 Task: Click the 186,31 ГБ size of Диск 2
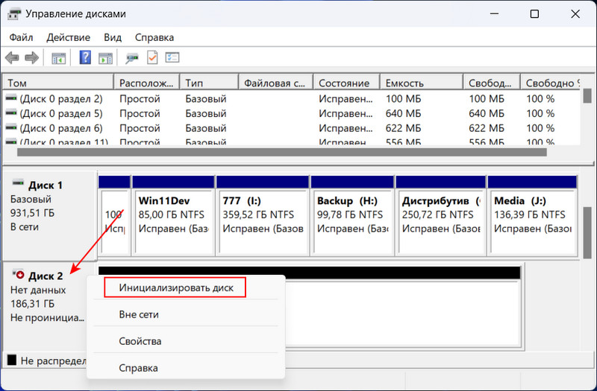coord(32,304)
